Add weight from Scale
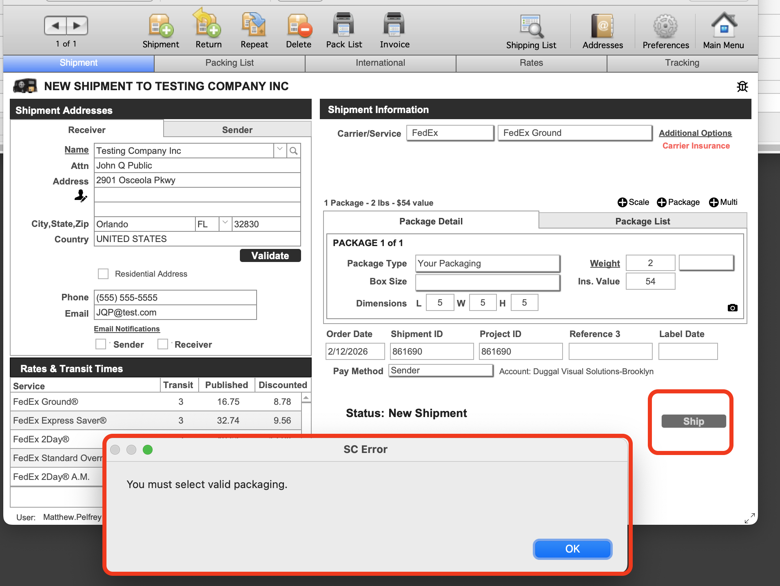 click(633, 202)
